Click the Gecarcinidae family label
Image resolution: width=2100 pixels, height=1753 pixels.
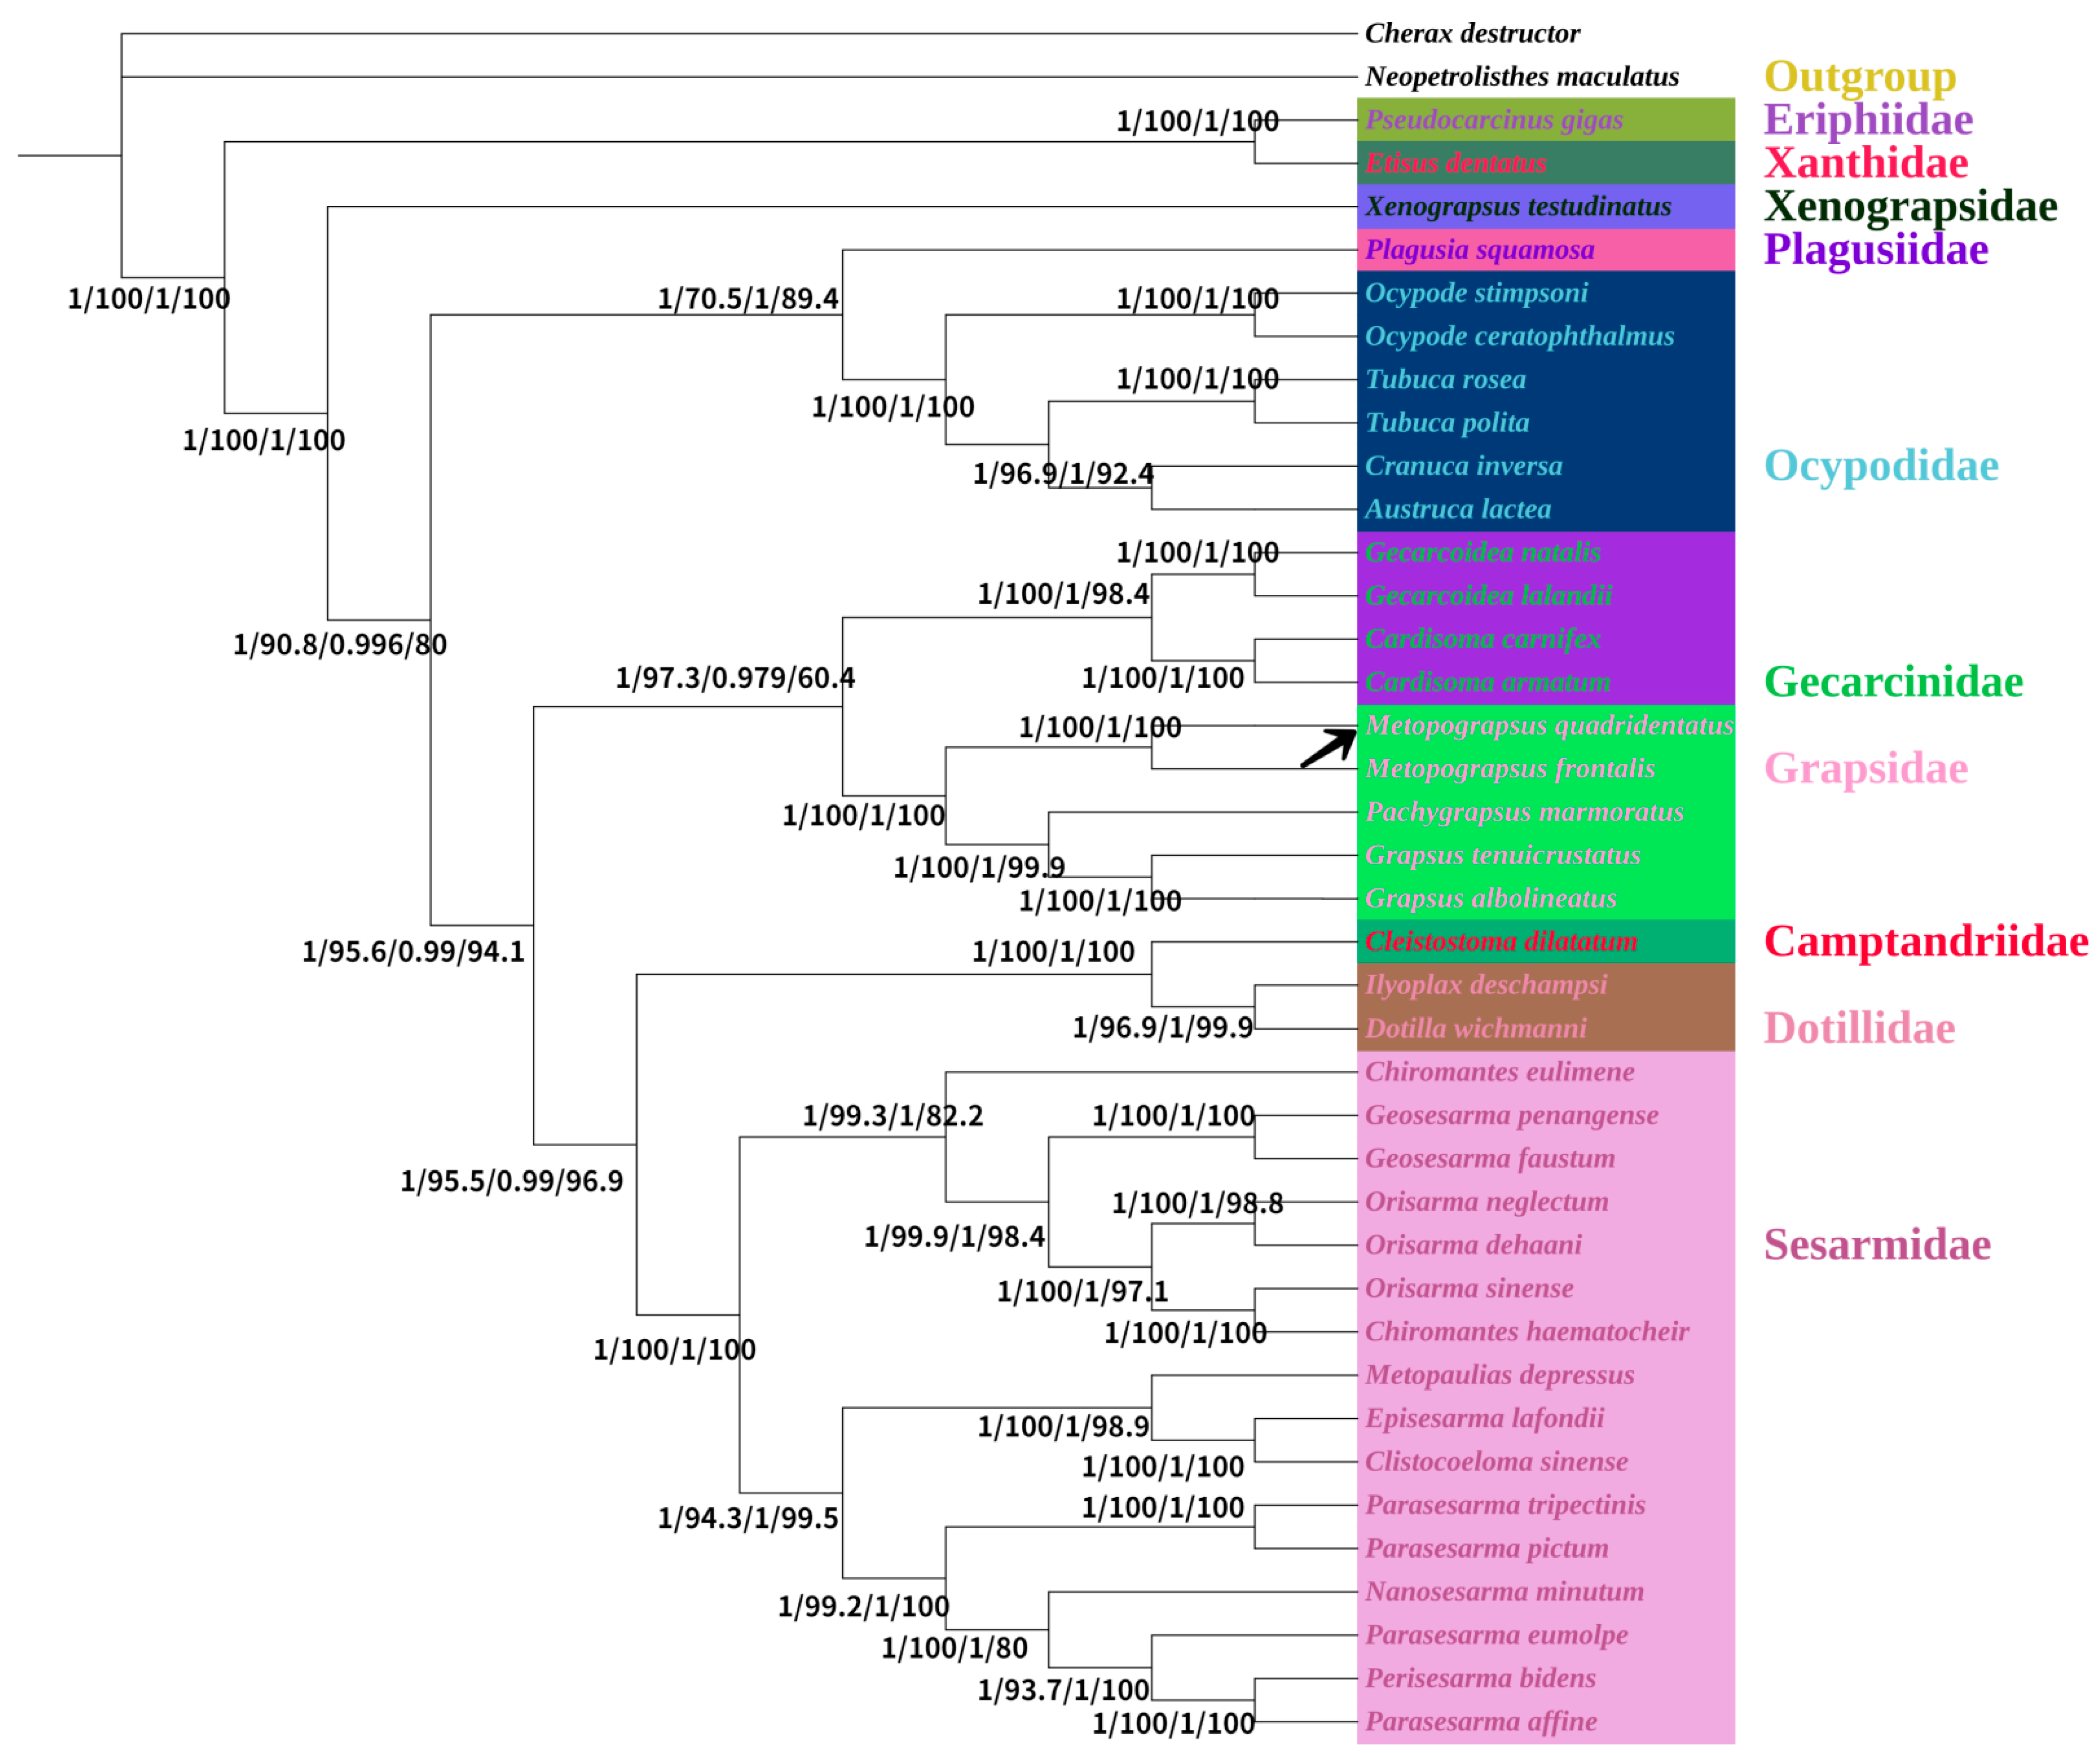coord(1893,682)
